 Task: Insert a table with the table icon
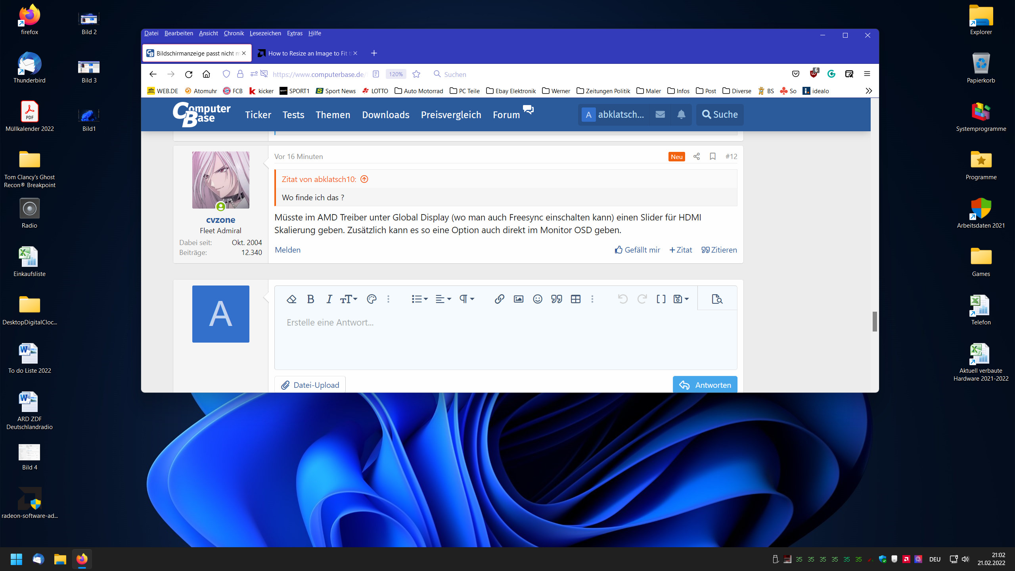[x=575, y=299]
